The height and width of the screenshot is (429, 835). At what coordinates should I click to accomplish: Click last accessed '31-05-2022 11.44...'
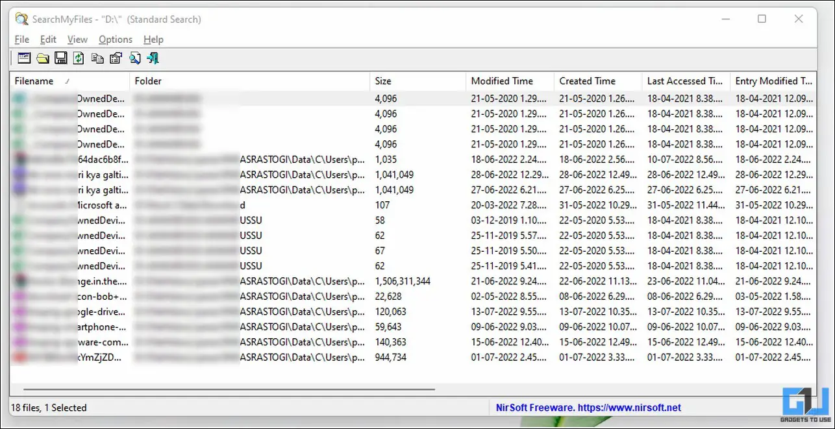[685, 205]
